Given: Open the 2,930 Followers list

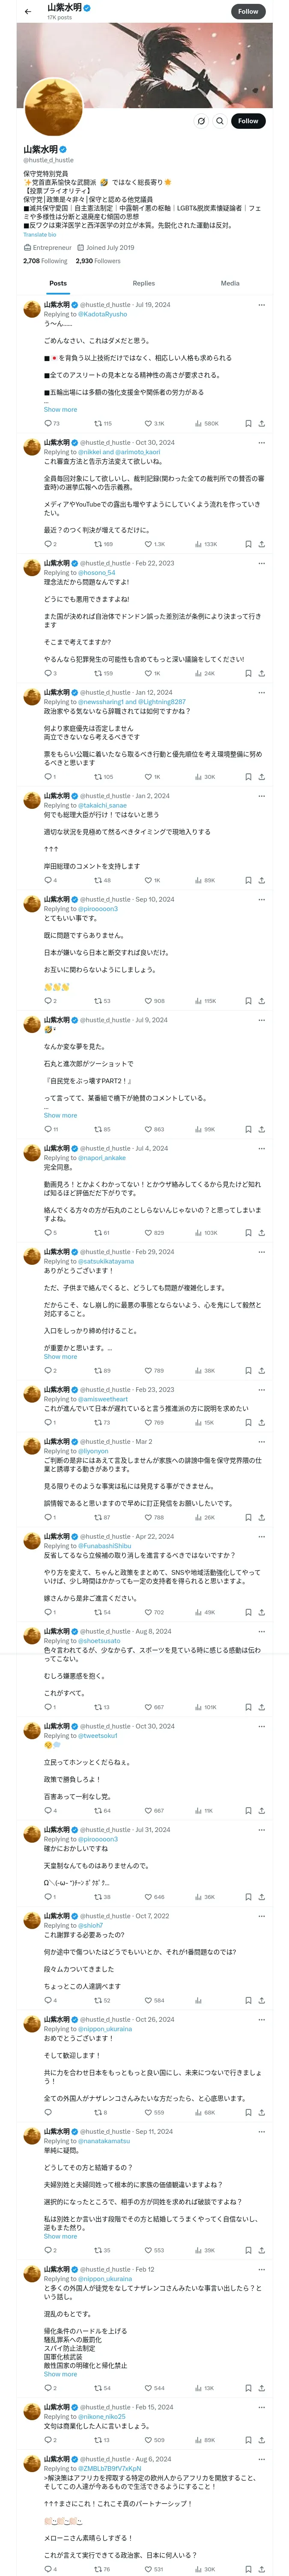Looking at the screenshot, I should coord(98,261).
